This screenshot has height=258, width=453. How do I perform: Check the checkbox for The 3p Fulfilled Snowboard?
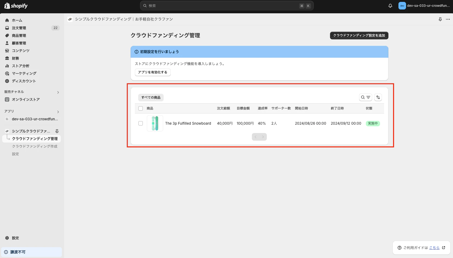point(141,123)
